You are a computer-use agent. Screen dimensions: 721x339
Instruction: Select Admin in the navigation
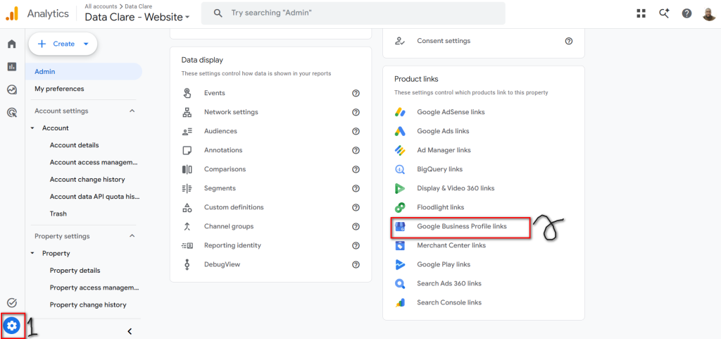tap(84, 72)
